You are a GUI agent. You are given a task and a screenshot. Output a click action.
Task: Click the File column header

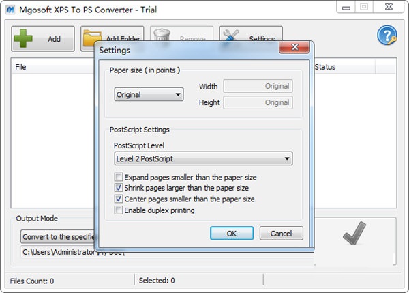pos(52,67)
